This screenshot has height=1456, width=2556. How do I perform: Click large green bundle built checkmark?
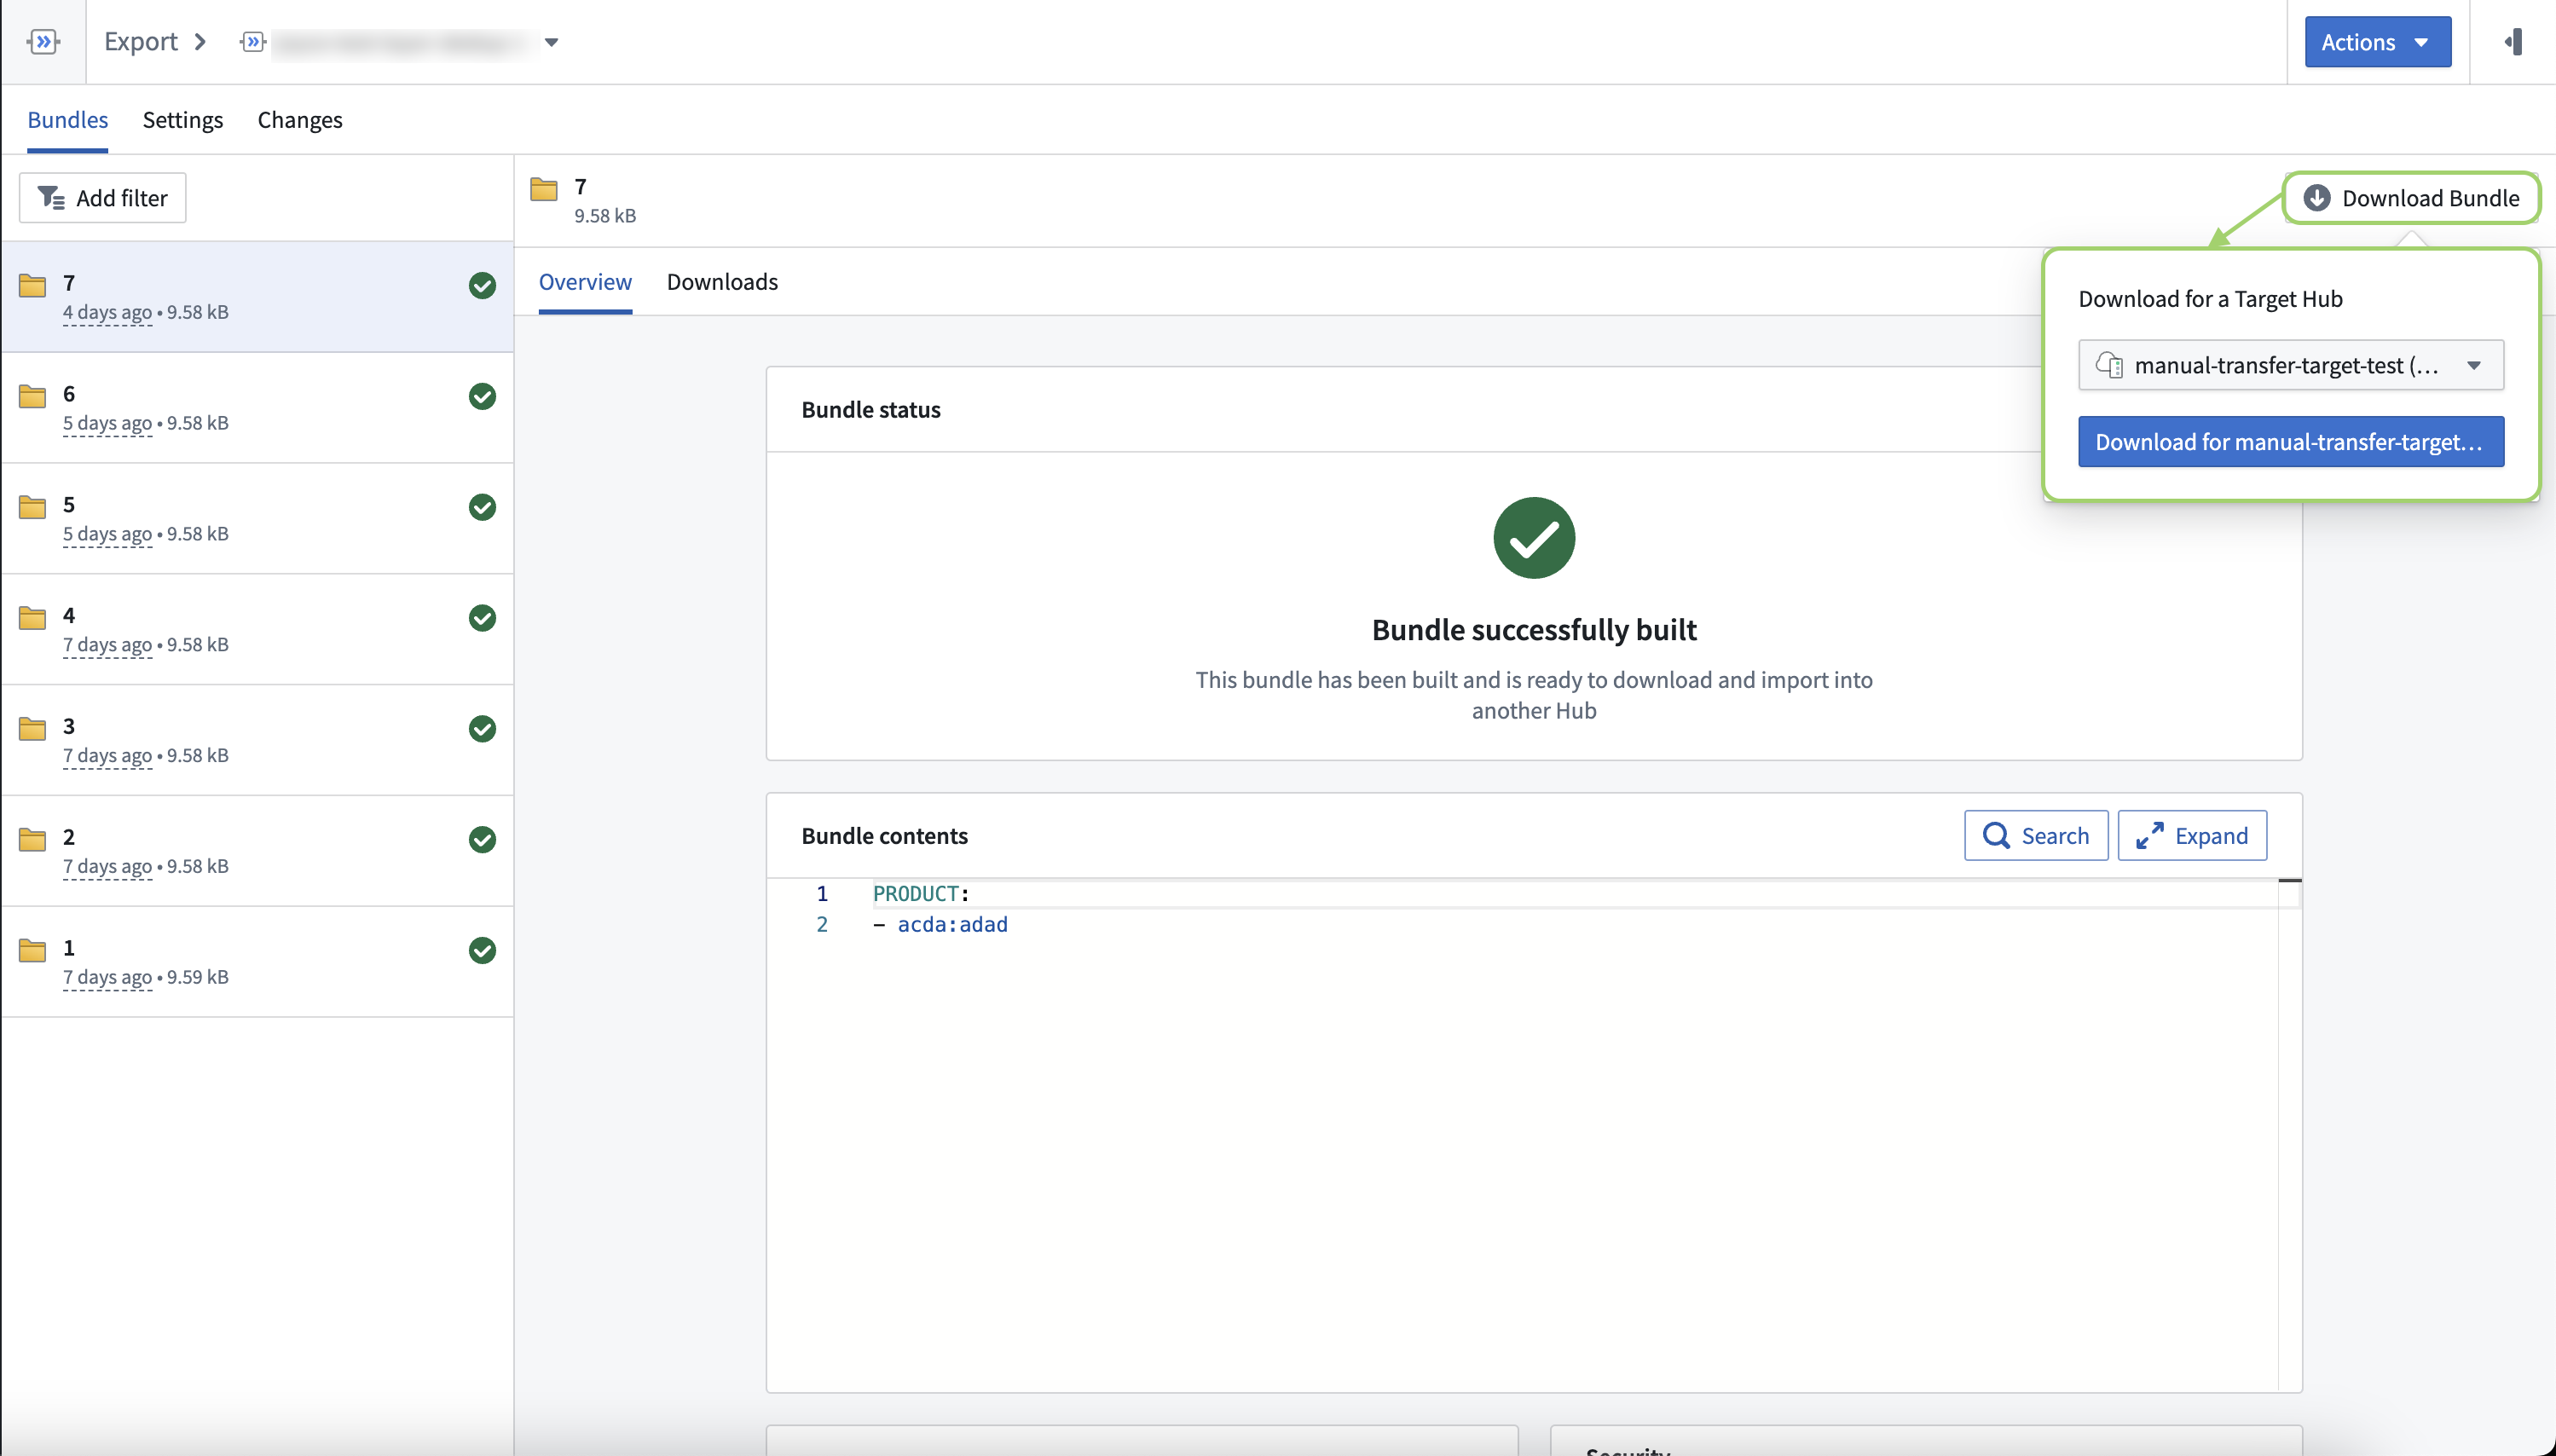pyautogui.click(x=1534, y=538)
